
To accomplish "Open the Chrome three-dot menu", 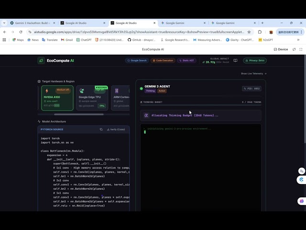I will point(301,32).
